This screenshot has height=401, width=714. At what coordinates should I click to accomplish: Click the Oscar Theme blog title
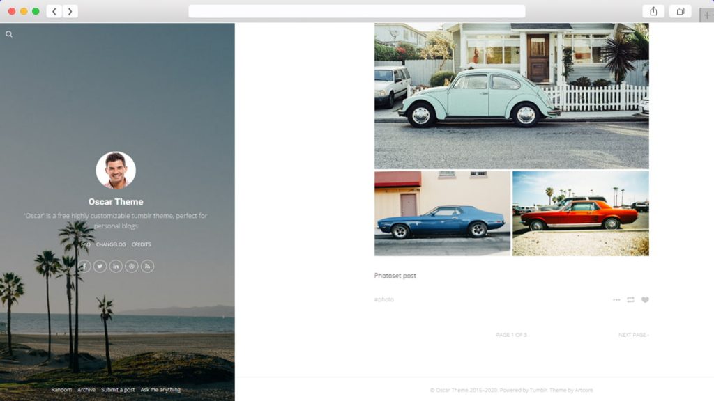click(116, 202)
